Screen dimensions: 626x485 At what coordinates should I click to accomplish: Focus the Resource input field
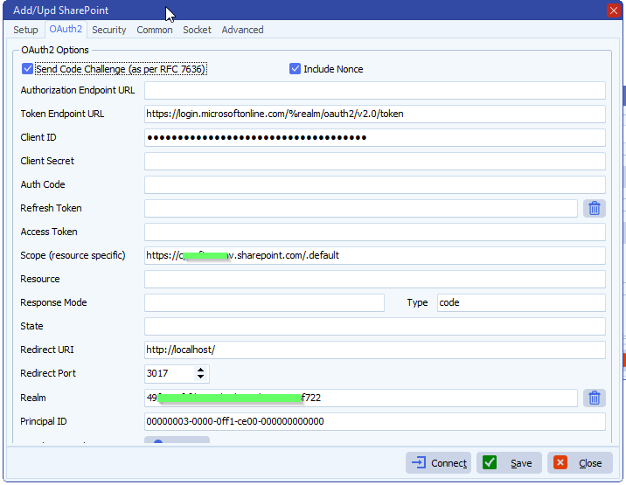point(375,279)
